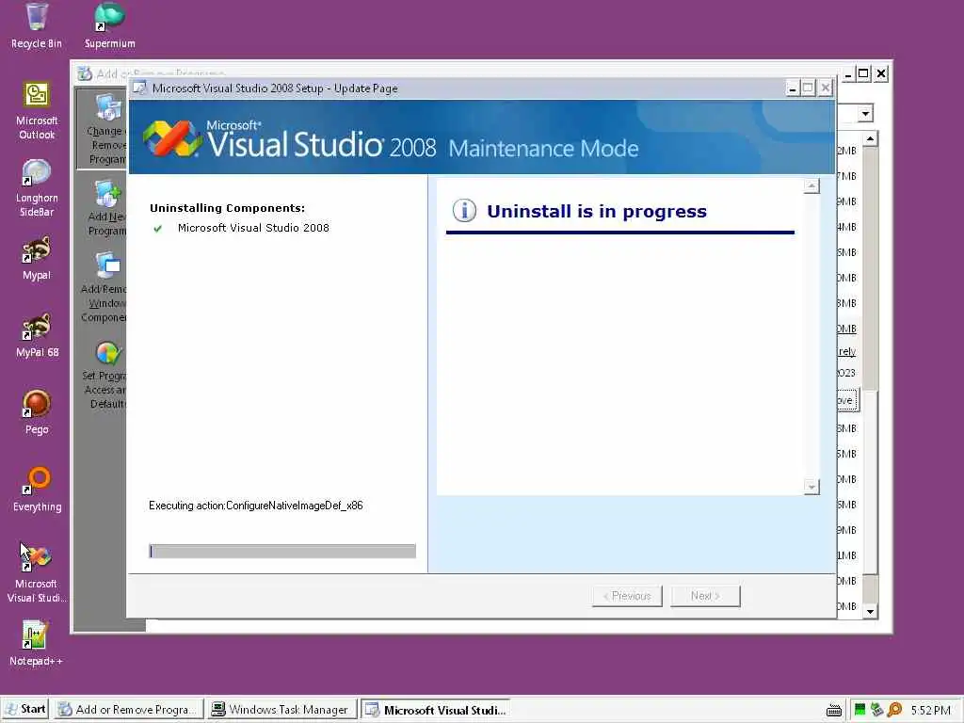Viewport: 964px width, 723px height.
Task: Click the network connection tray icon
Action: point(876,710)
